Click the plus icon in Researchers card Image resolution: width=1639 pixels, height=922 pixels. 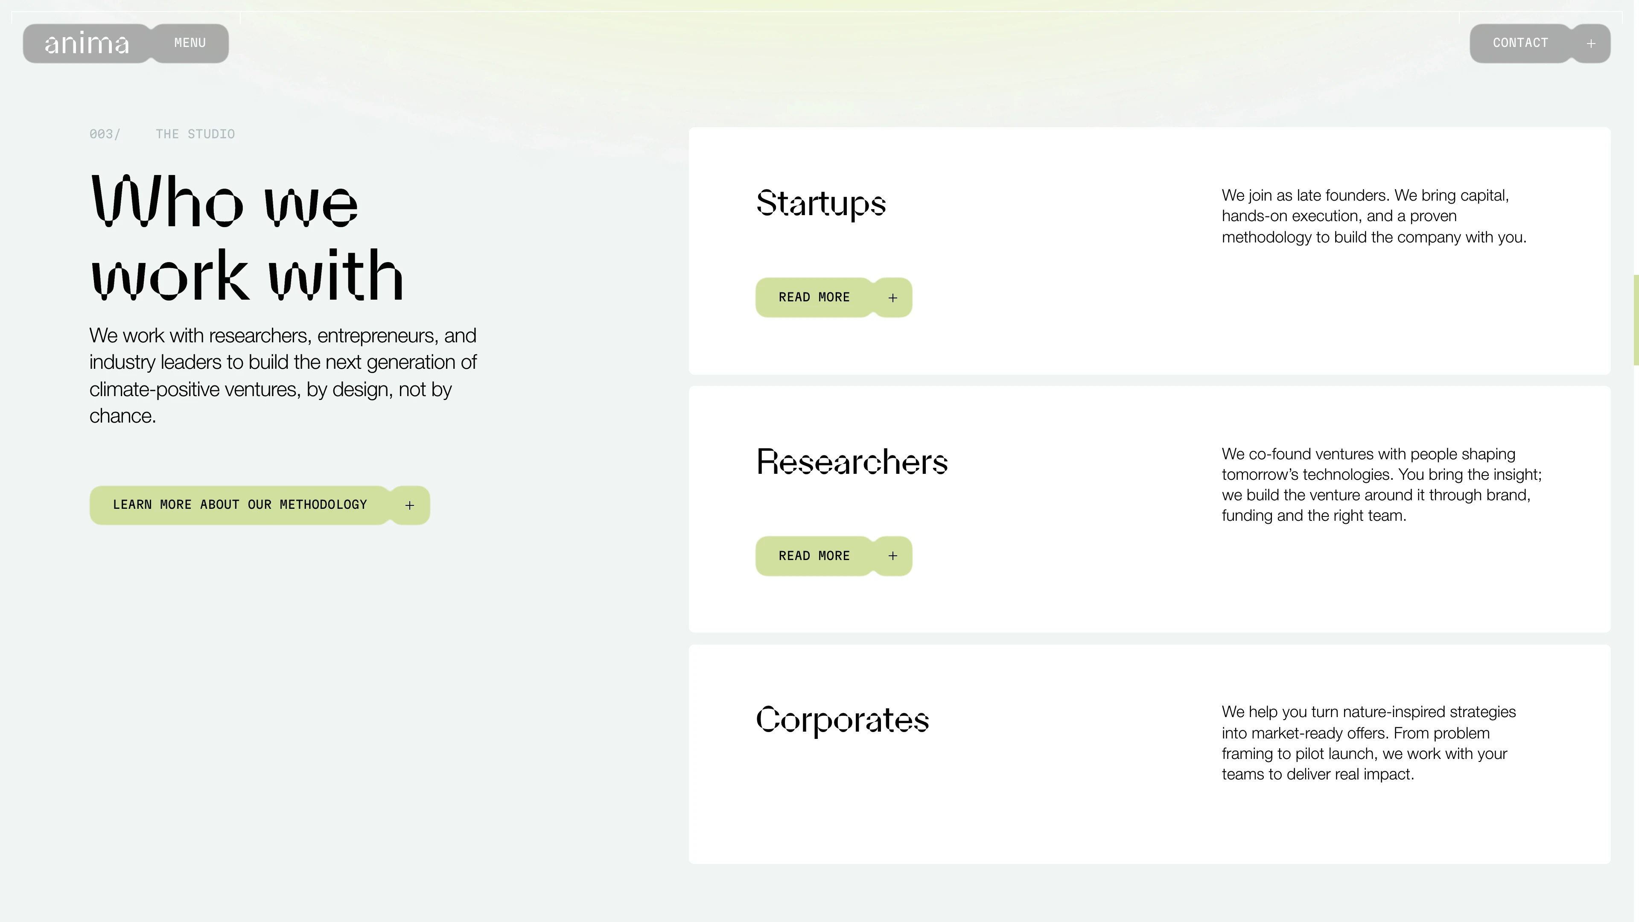pos(892,556)
